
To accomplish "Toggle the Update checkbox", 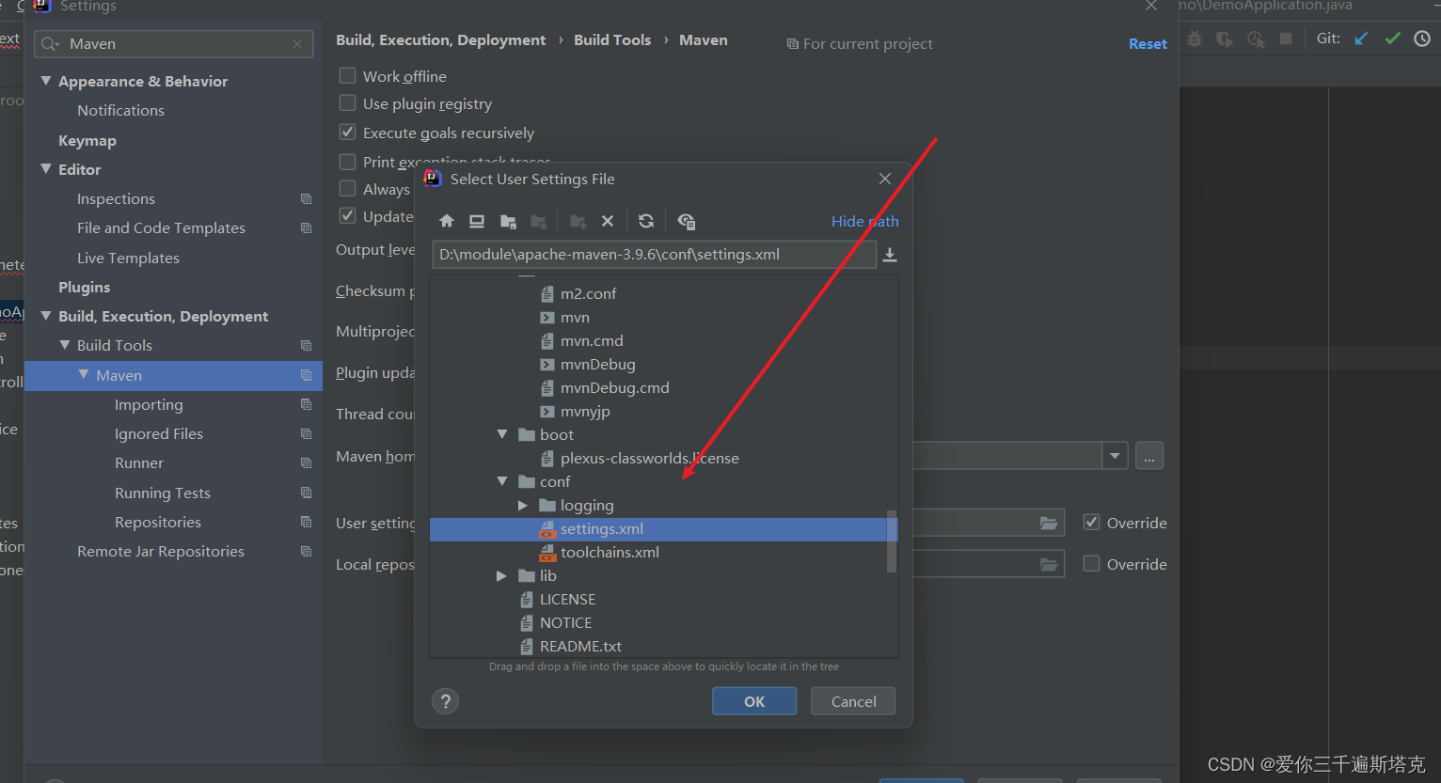I will (x=347, y=215).
